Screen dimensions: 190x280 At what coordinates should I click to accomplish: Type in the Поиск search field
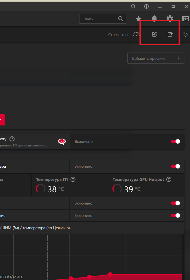pyautogui.click(x=102, y=19)
